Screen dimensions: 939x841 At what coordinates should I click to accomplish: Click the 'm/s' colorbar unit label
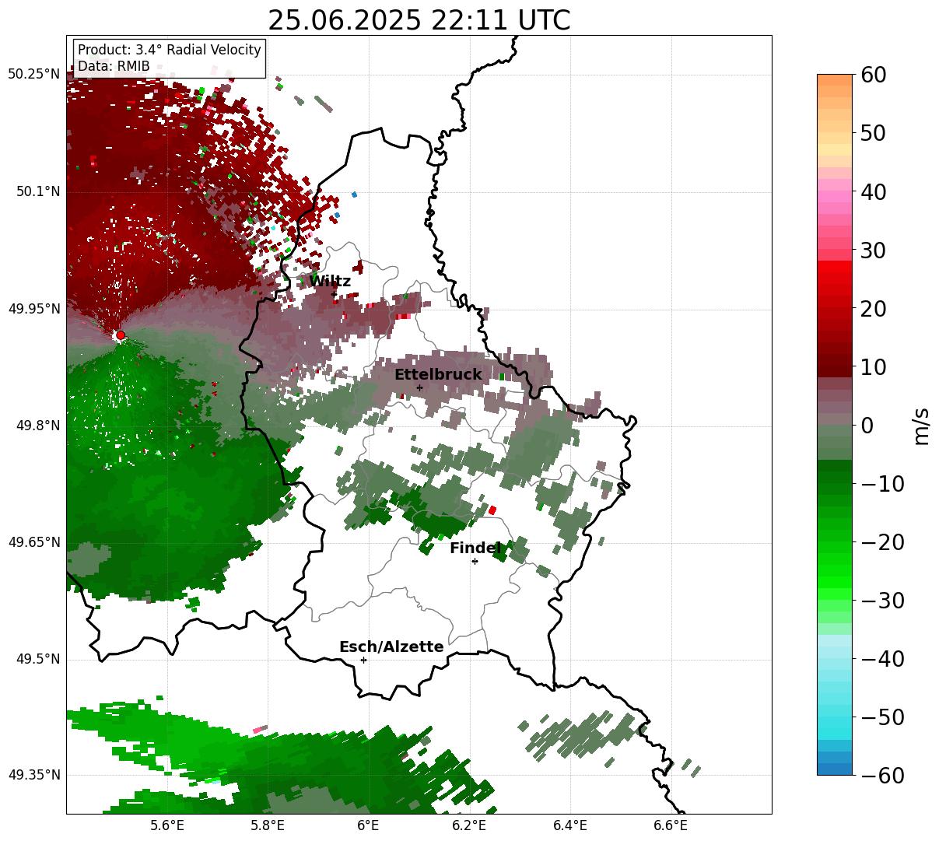(921, 425)
